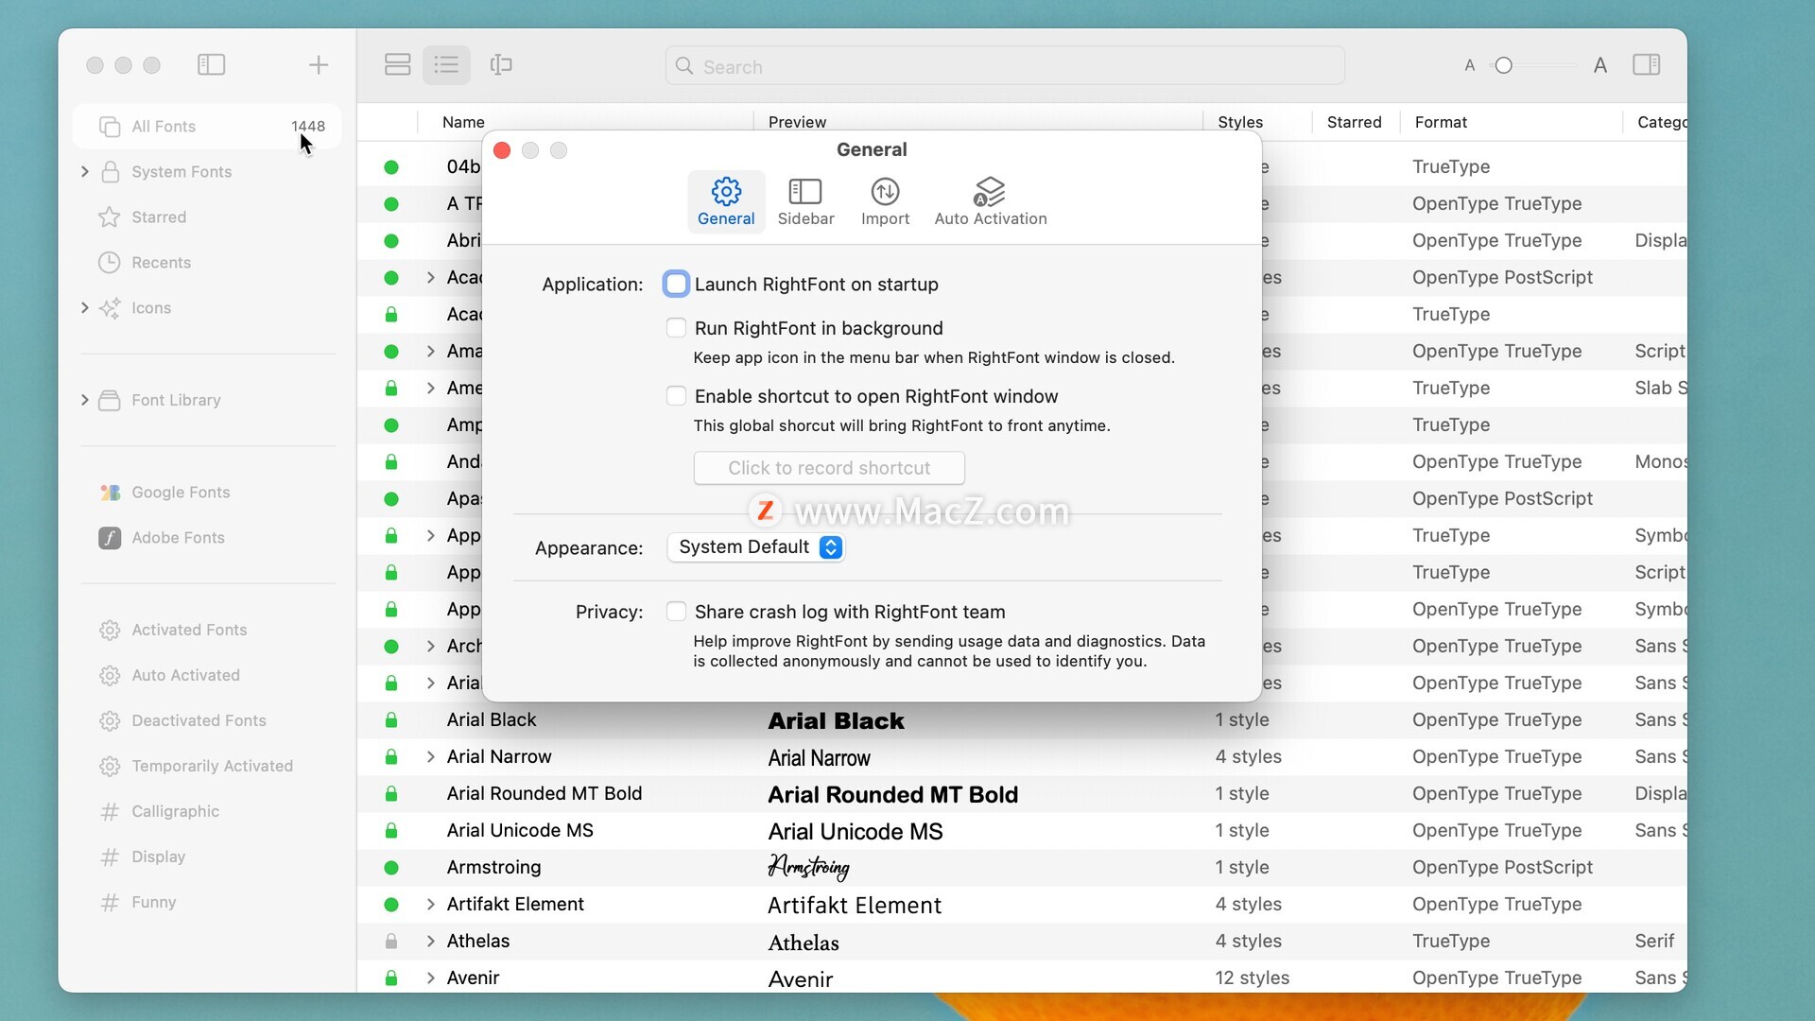The image size is (1815, 1021).
Task: Open the Sidebar preferences tab
Action: pyautogui.click(x=805, y=201)
